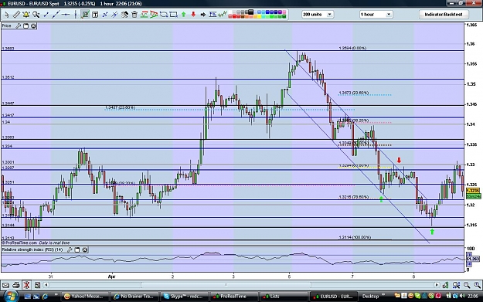The image size is (483, 302).
Task: Click the printer icon at bottom
Action: click(16, 285)
